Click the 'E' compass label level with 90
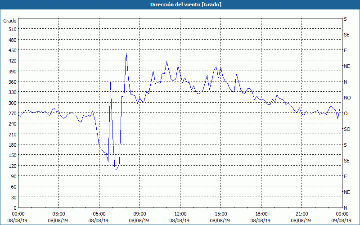The width and height of the screenshot is (360, 225). [345, 176]
